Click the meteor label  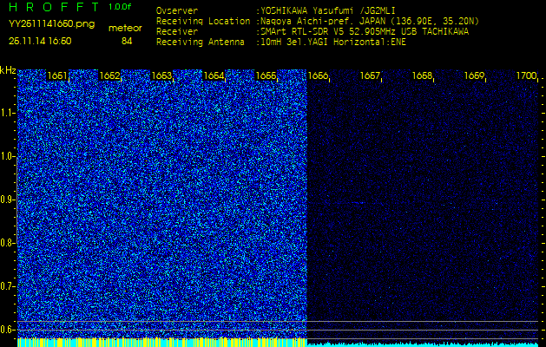[x=125, y=28]
